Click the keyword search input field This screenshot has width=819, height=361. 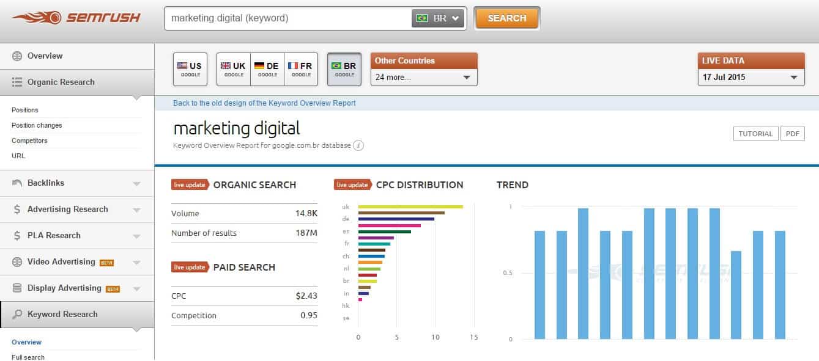(x=287, y=18)
